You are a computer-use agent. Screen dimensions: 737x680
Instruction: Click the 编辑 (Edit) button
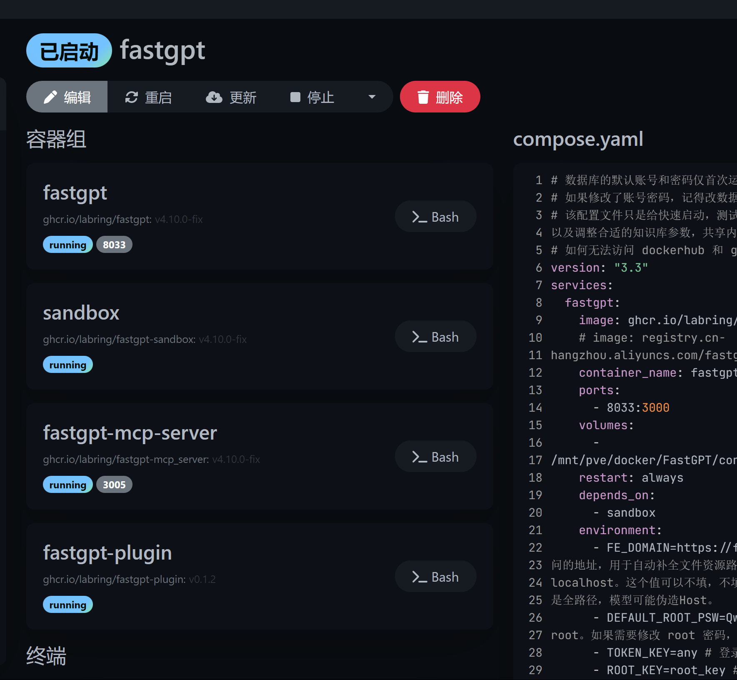coord(67,97)
